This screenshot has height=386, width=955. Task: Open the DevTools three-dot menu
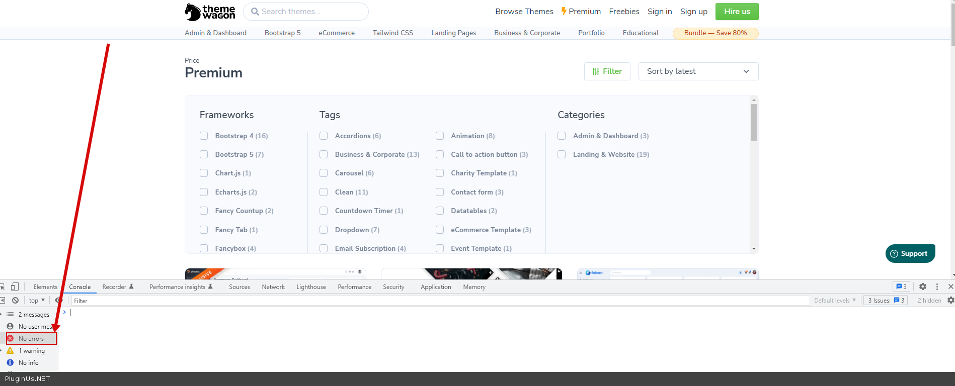tap(936, 286)
